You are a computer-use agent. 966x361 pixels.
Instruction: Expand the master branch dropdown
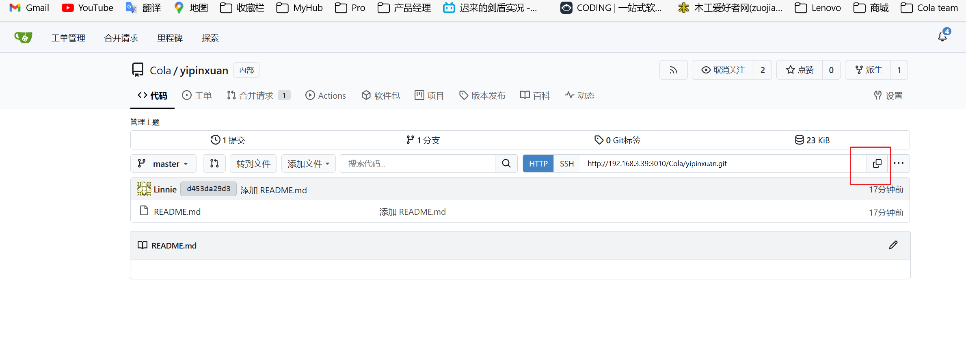click(163, 163)
